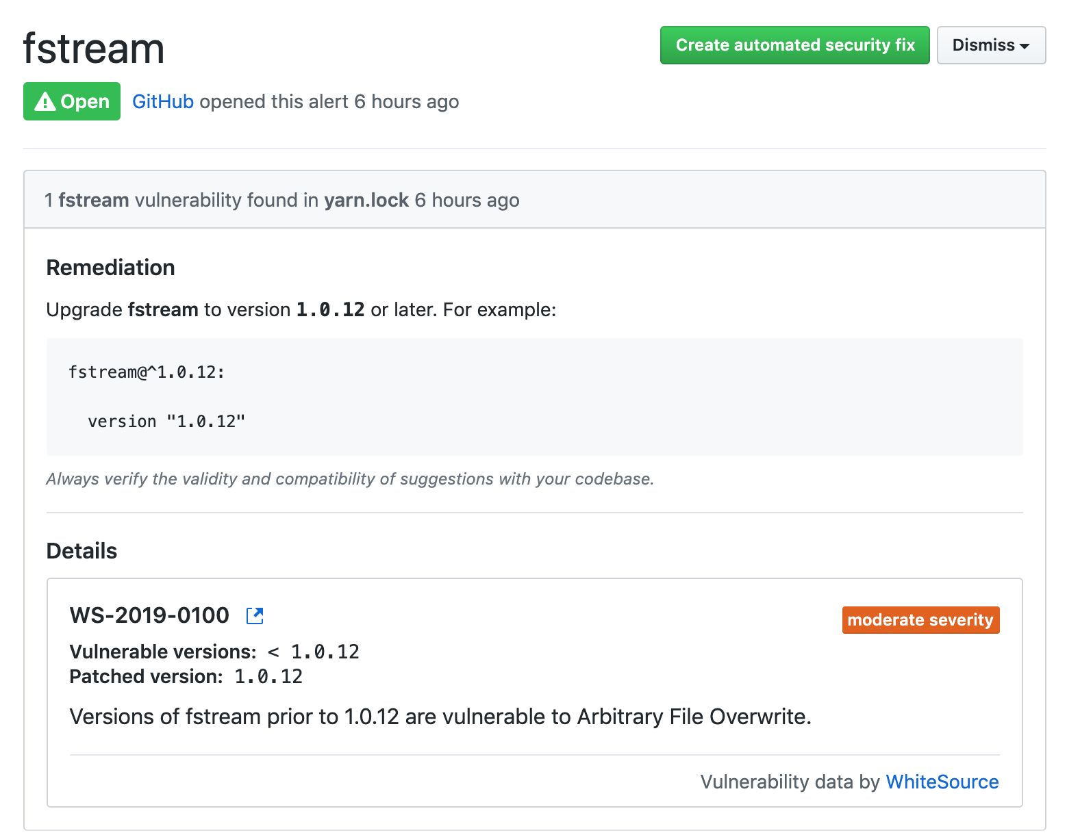Open the external link icon beside WS-2019-0100

click(255, 616)
